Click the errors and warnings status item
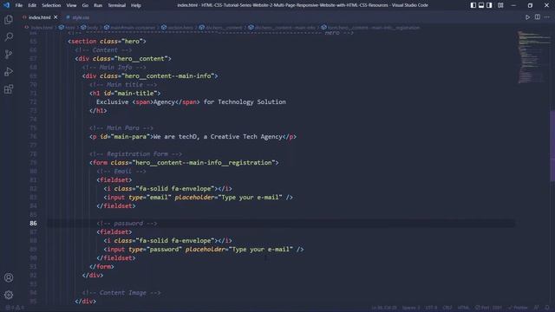 tap(15, 308)
